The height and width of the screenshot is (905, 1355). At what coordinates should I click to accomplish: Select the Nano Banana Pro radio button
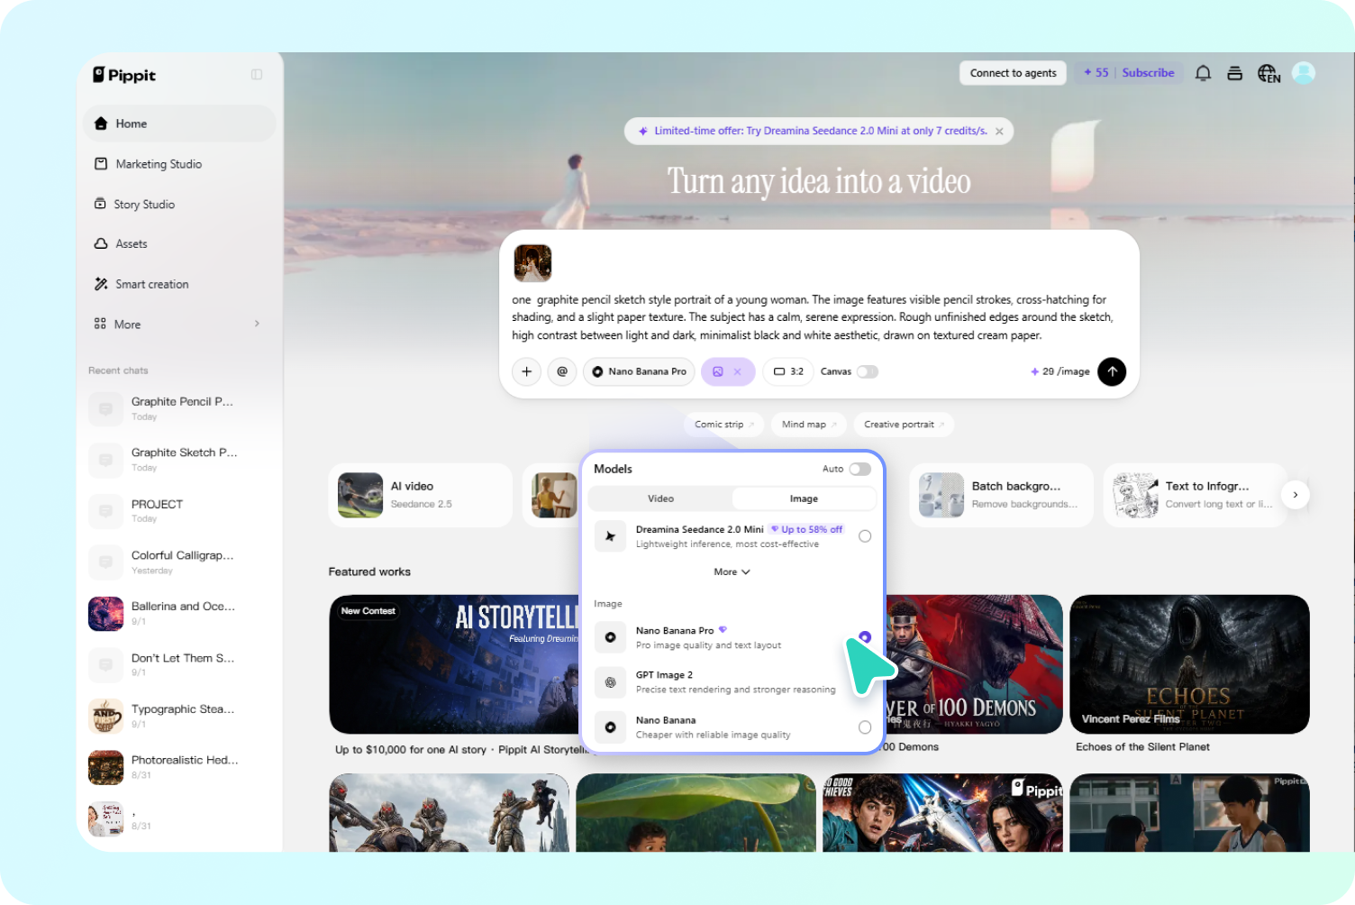coord(865,637)
